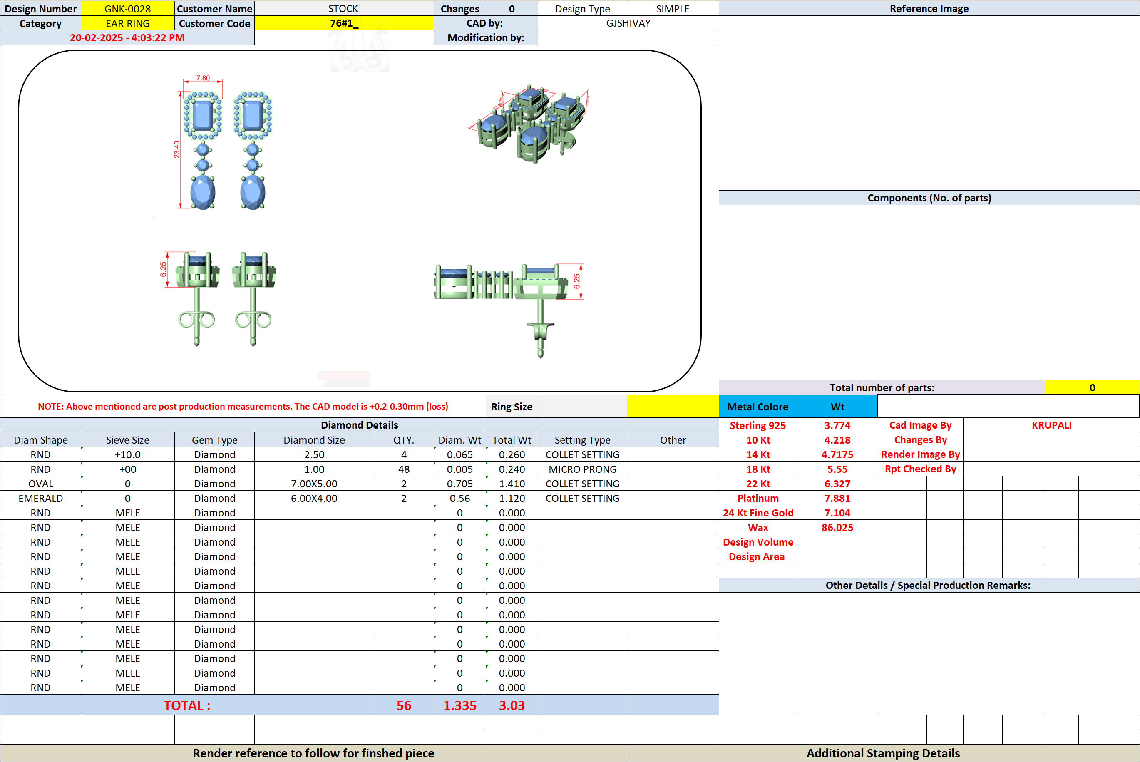1140x762 pixels.
Task: Select the date stamp 20-02-2025 - 4:03:22 PM
Action: coord(127,37)
